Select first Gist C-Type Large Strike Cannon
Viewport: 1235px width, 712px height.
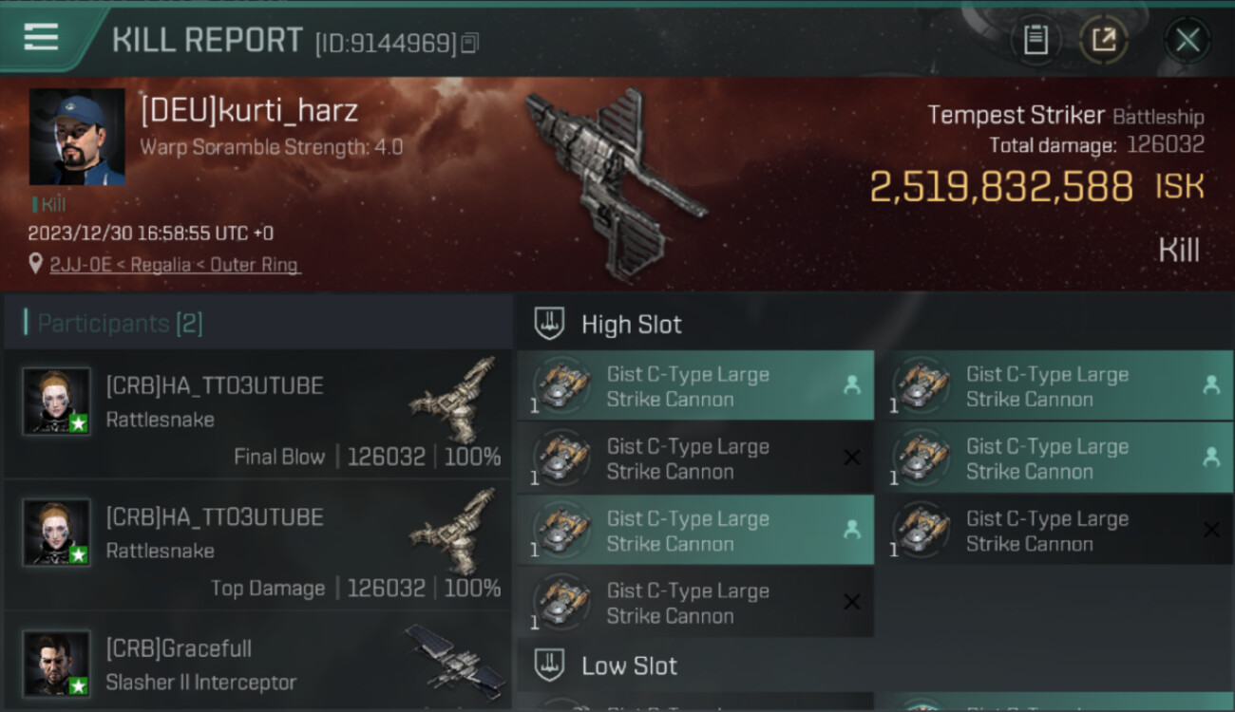[695, 385]
